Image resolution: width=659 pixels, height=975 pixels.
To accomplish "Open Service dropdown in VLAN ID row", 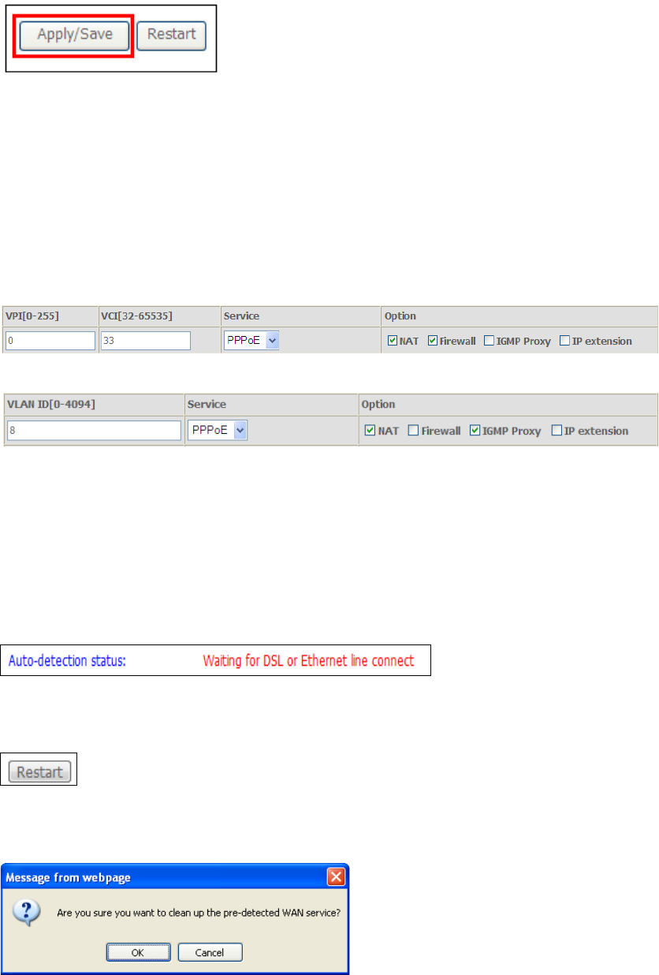I will coord(217,431).
